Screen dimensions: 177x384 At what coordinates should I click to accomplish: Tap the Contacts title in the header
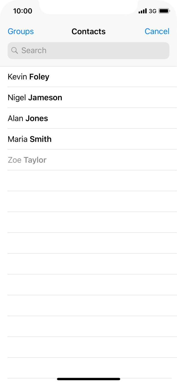pyautogui.click(x=88, y=32)
